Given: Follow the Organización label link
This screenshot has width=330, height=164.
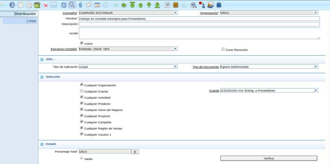Looking at the screenshot, I should coord(209,13).
